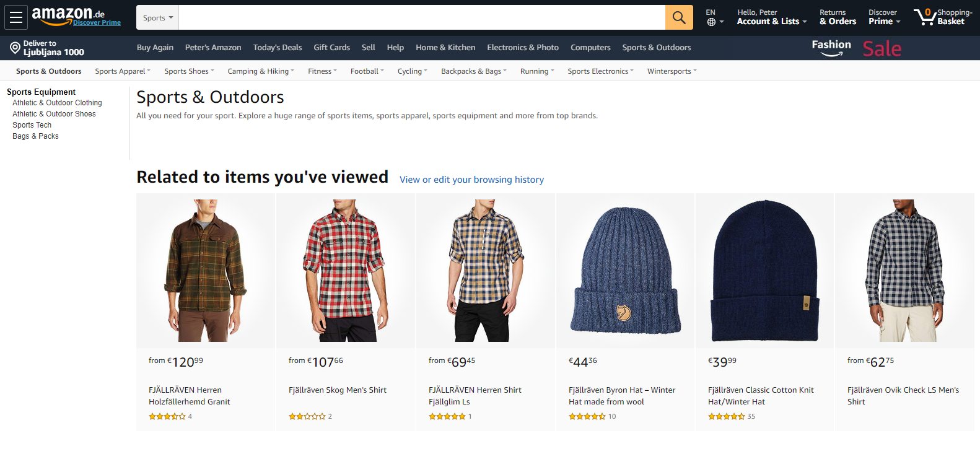Open the Byron wool hat image
The image size is (980, 454).
(x=625, y=271)
